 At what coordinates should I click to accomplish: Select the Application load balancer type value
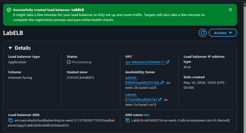click(17, 62)
